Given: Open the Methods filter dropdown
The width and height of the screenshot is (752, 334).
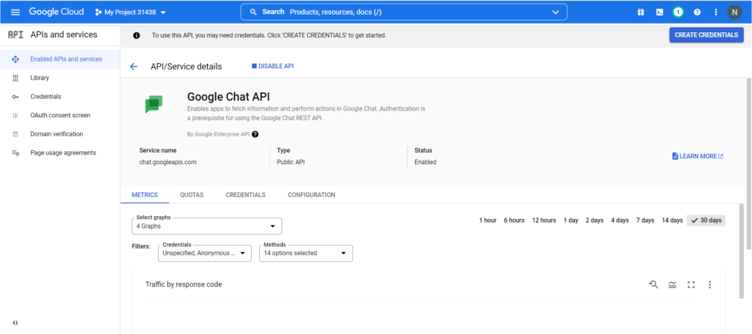Looking at the screenshot, I should [306, 253].
